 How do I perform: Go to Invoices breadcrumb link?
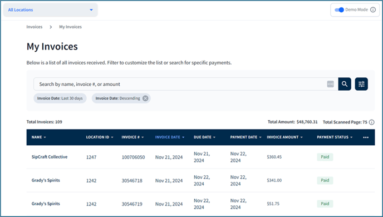(35, 27)
